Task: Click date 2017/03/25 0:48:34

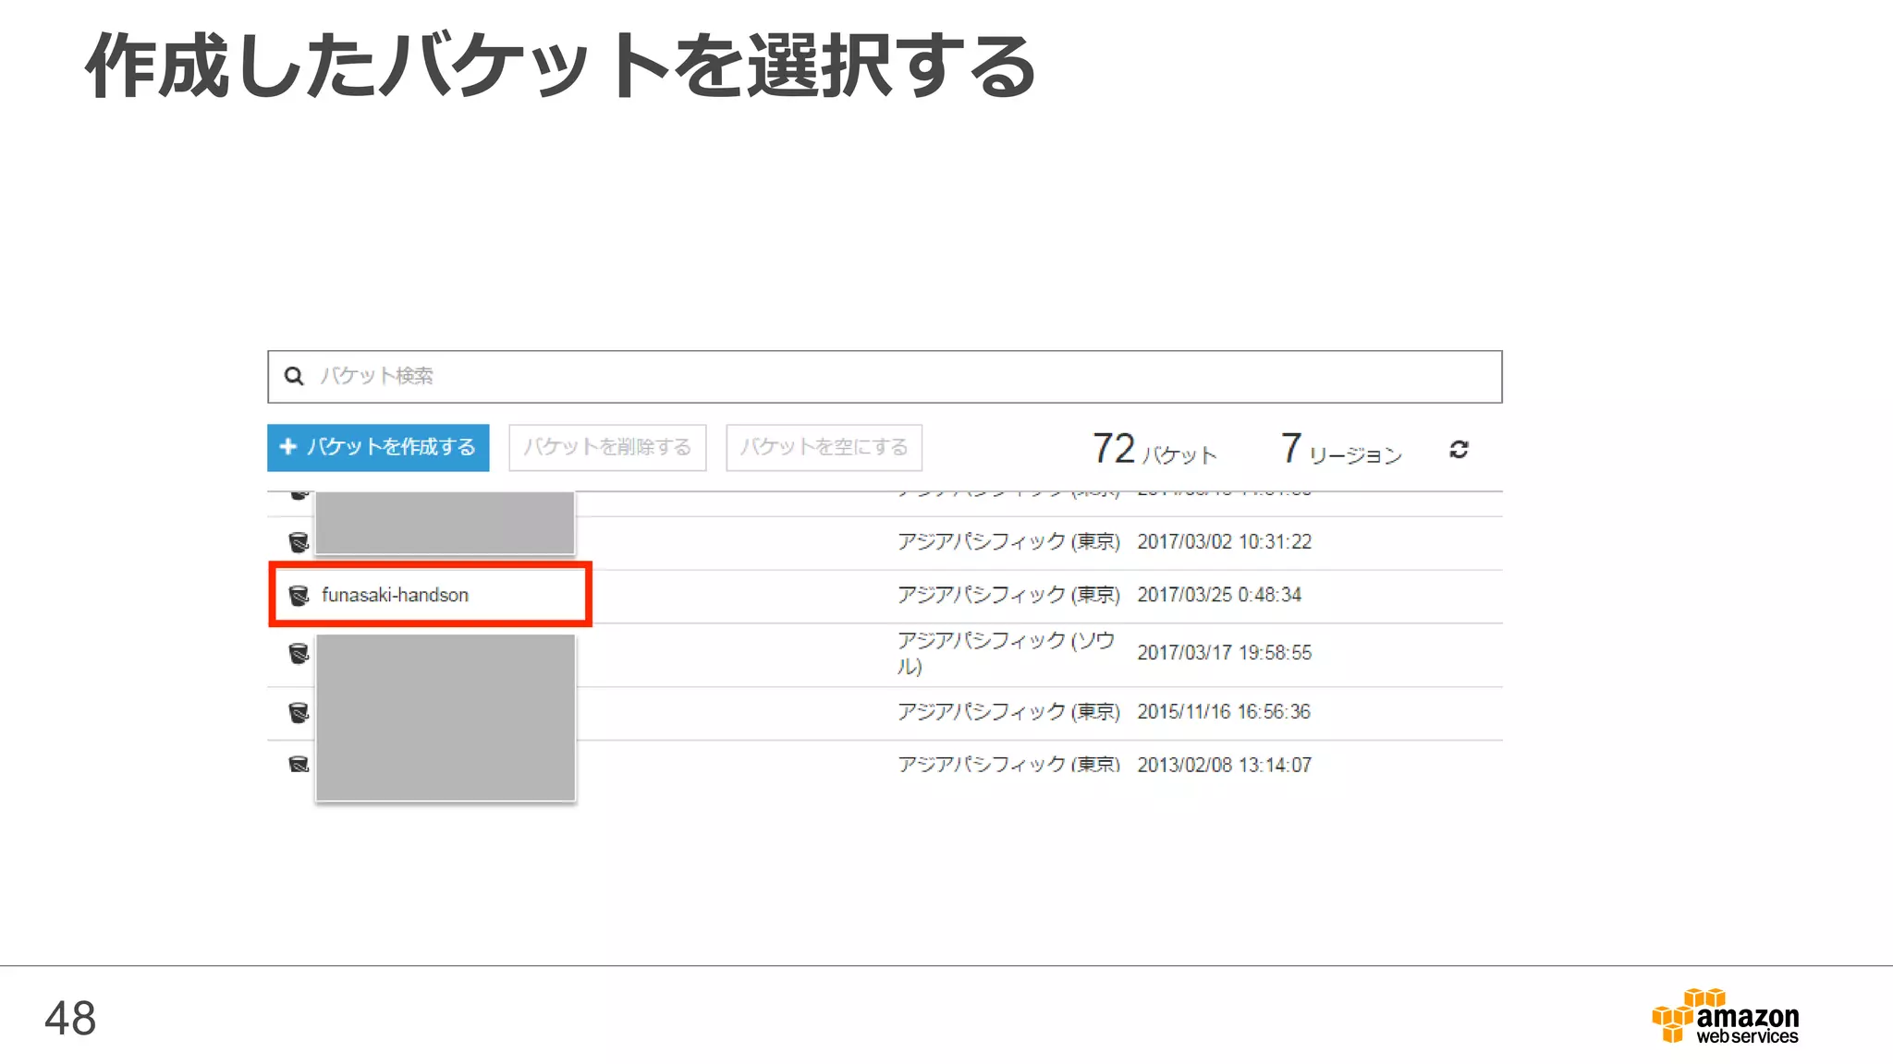Action: tap(1219, 595)
